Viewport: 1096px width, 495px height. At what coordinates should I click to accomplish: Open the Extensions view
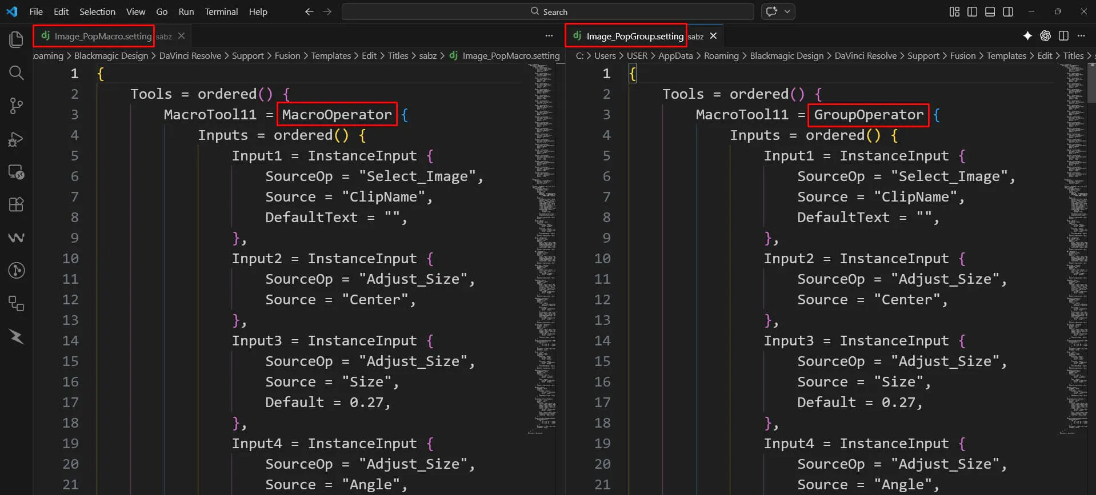[x=16, y=204]
